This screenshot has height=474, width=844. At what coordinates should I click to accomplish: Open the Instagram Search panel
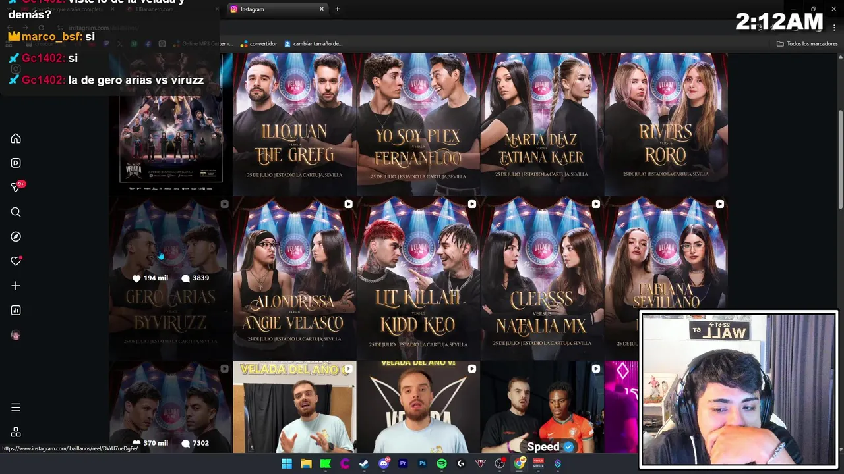(x=16, y=212)
